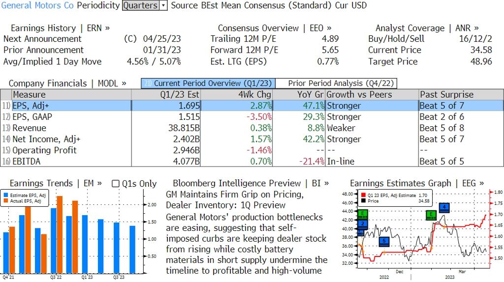Image resolution: width=504 pixels, height=282 pixels.
Task: Click the 4Wk Chg column header
Action: click(237, 95)
